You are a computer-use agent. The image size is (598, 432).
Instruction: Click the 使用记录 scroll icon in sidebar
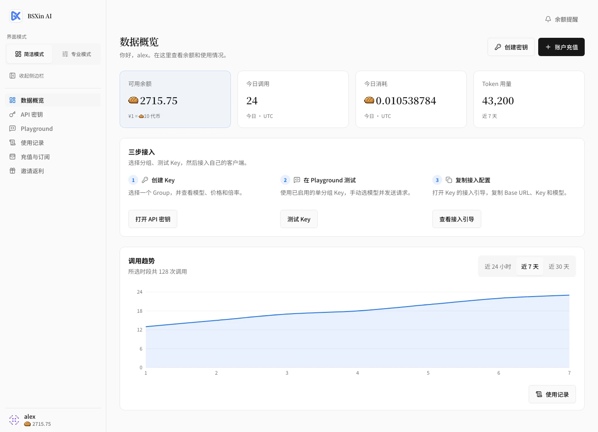12,142
